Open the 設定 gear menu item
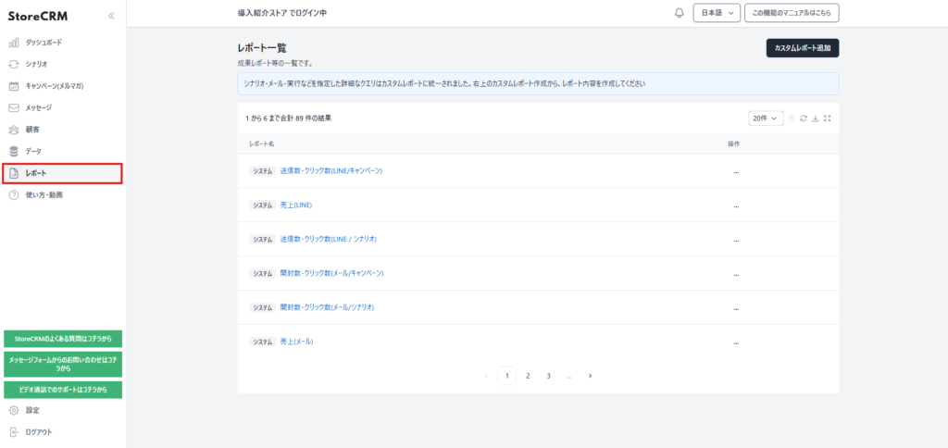 pos(32,410)
